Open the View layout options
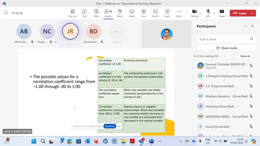 (x=144, y=13)
